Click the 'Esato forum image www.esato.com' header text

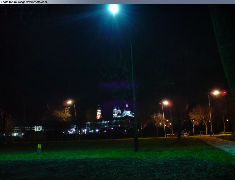coord(24,2)
